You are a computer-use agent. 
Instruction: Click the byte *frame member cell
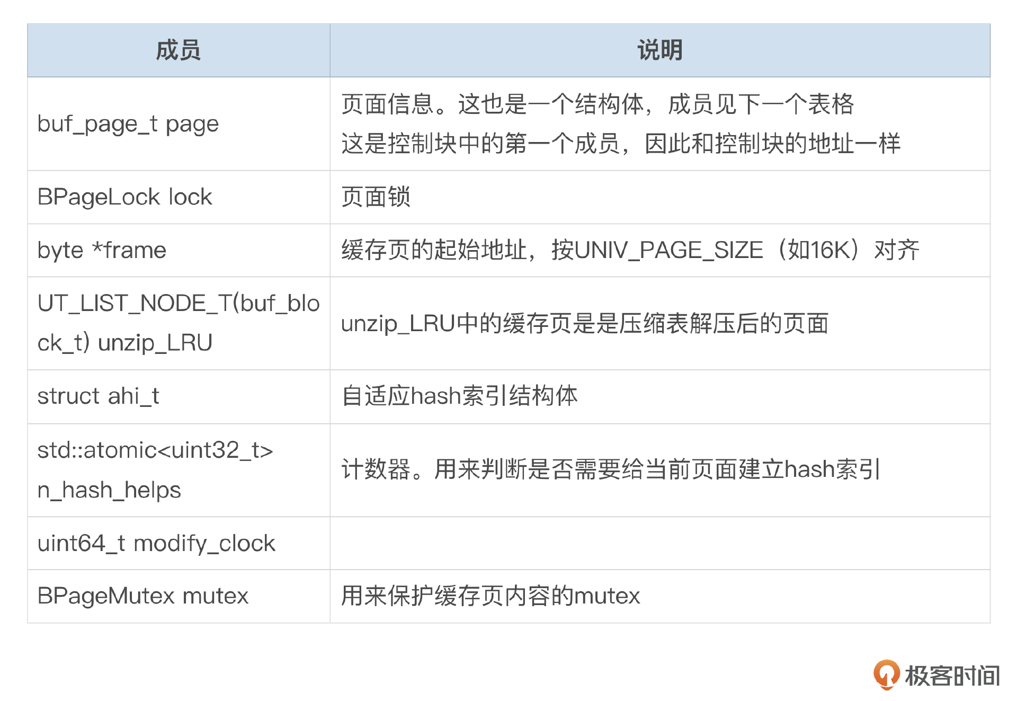click(102, 250)
